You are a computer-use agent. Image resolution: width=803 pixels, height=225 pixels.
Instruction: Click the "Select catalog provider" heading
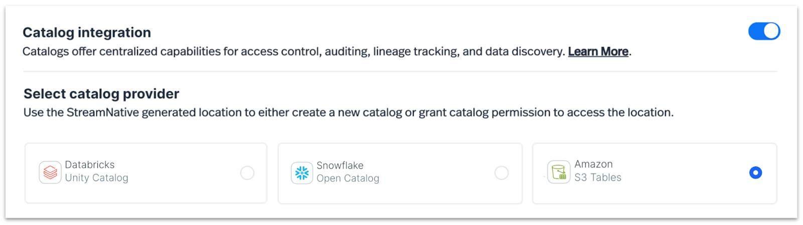click(x=101, y=94)
